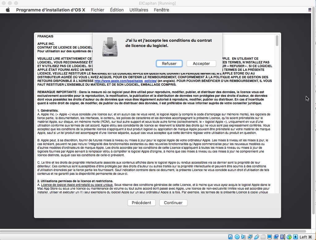This screenshot has height=240, width=316.
Task: Click Refuser in the license dialog
Action: 169,64
